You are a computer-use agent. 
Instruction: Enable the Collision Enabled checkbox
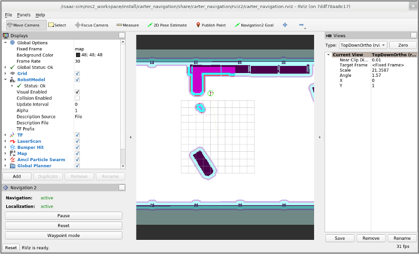77,98
